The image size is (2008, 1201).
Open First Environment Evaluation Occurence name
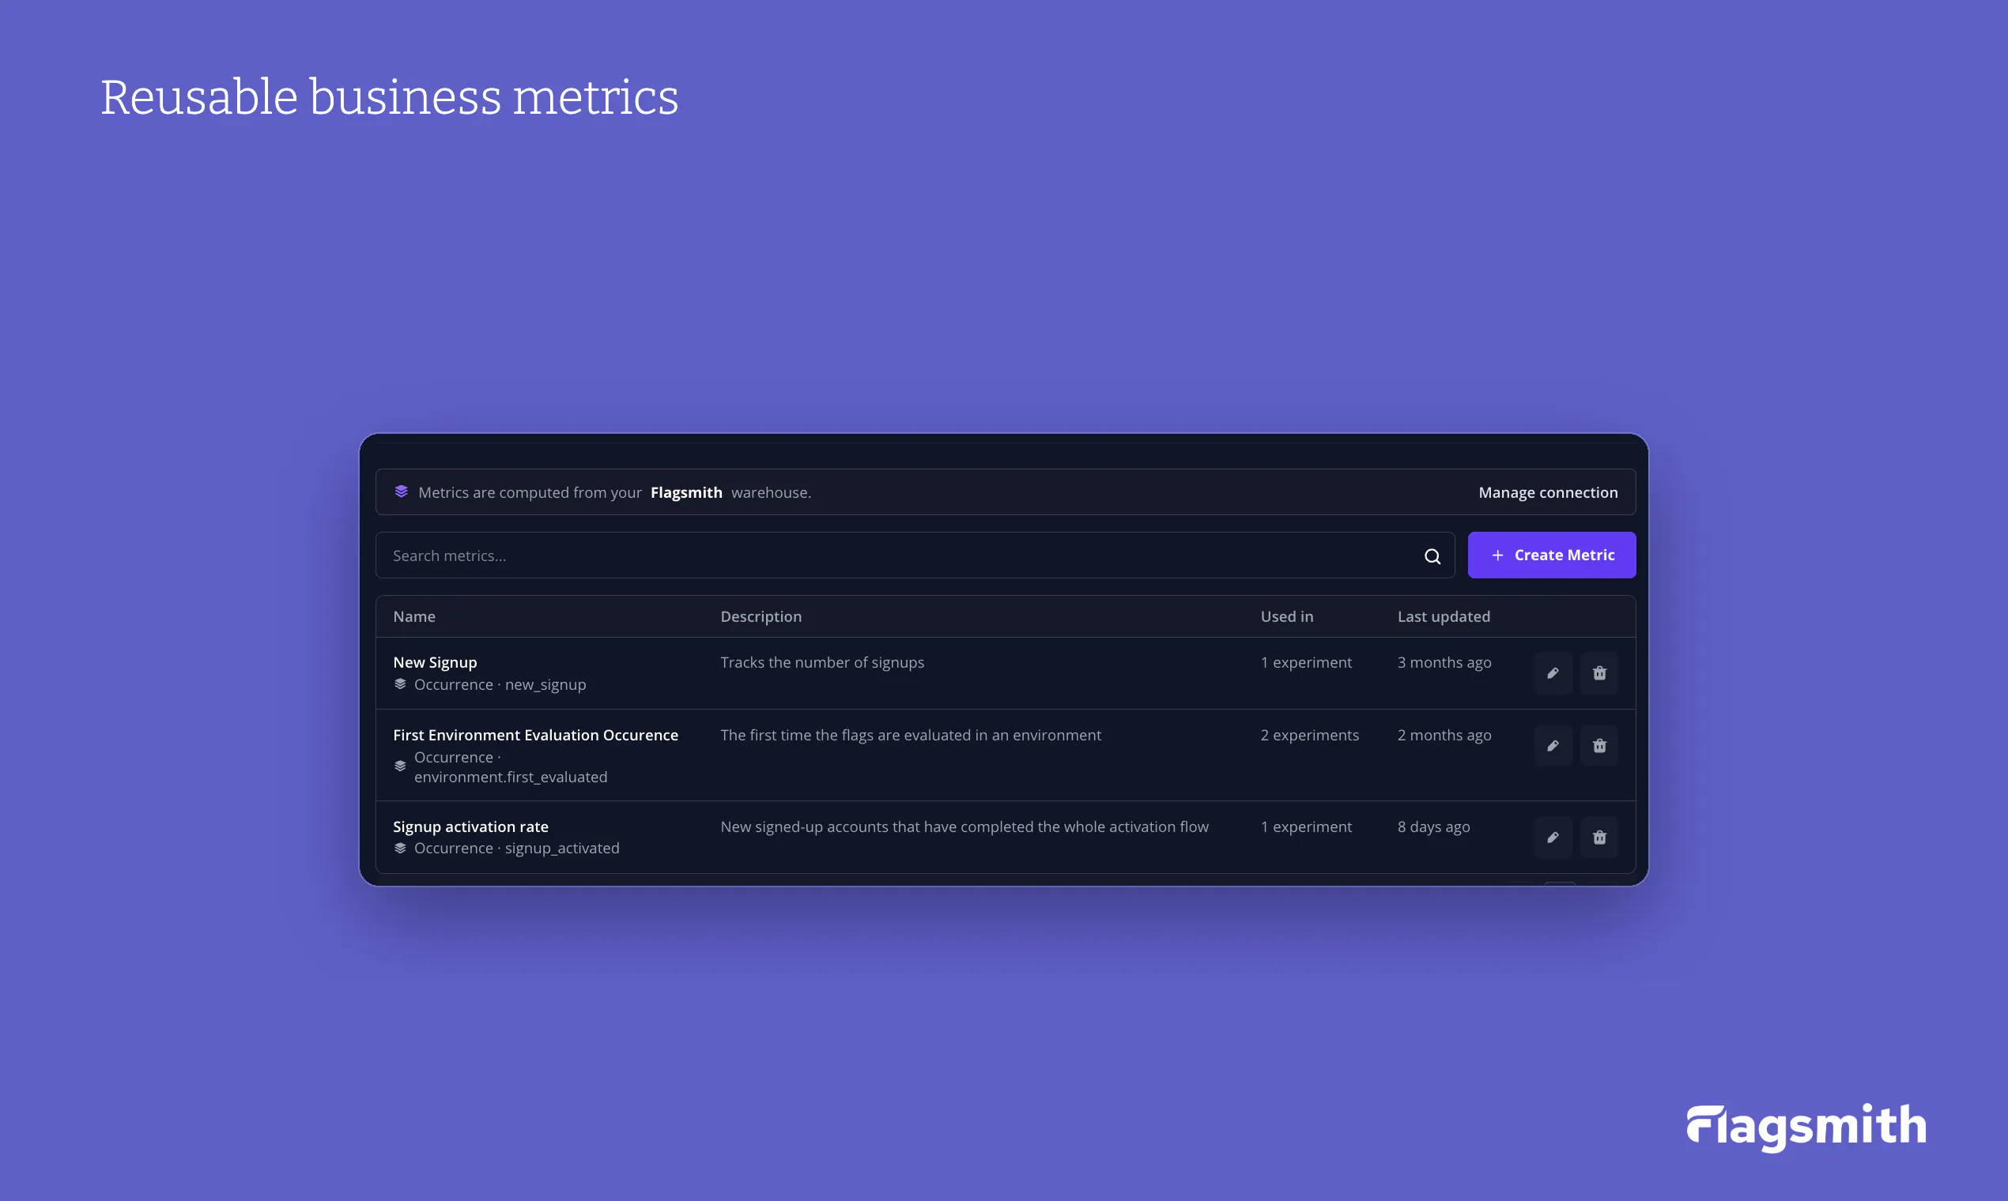(535, 735)
